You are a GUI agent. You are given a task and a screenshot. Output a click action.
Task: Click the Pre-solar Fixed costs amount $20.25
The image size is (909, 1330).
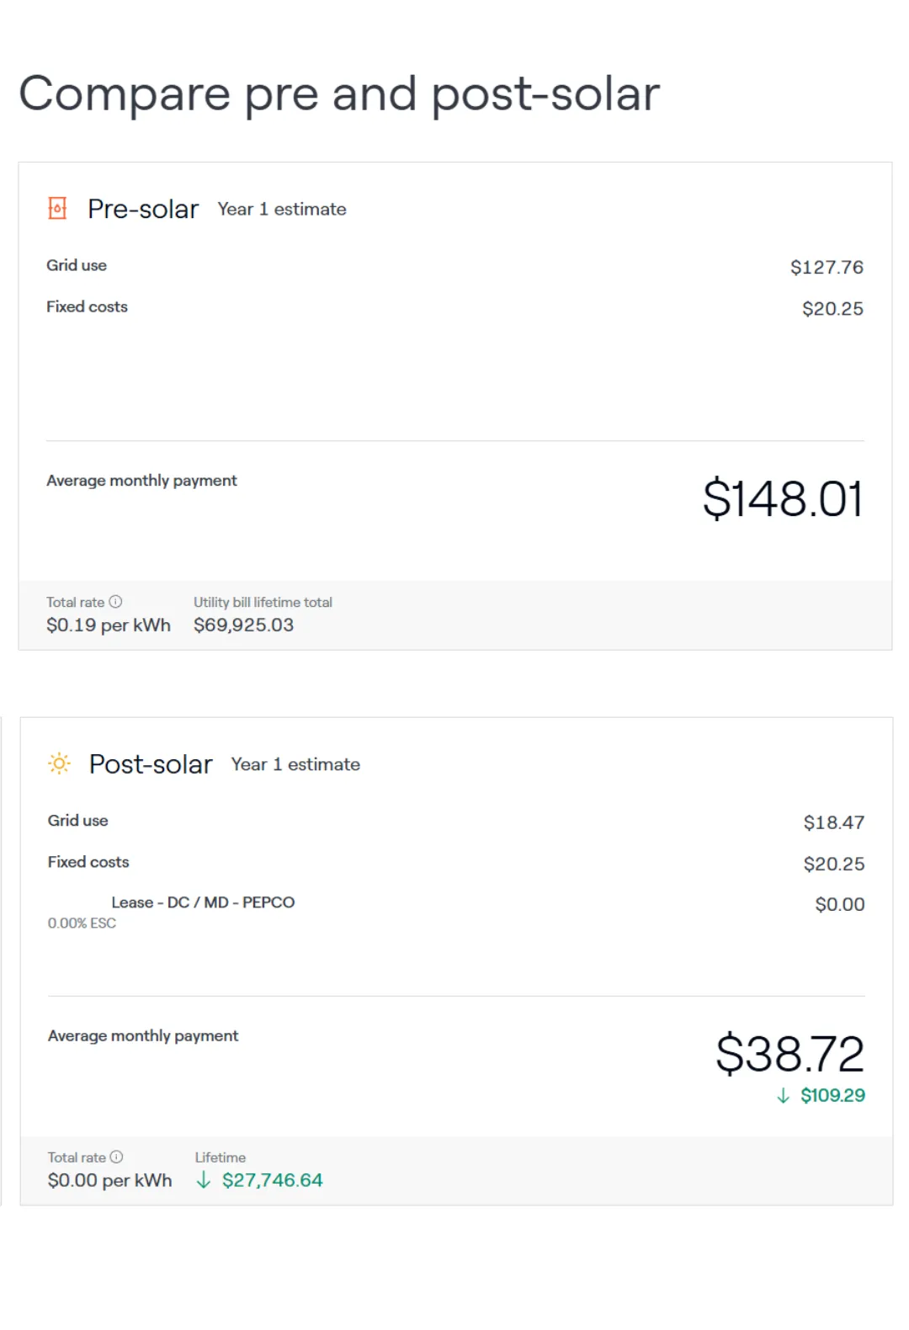832,308
